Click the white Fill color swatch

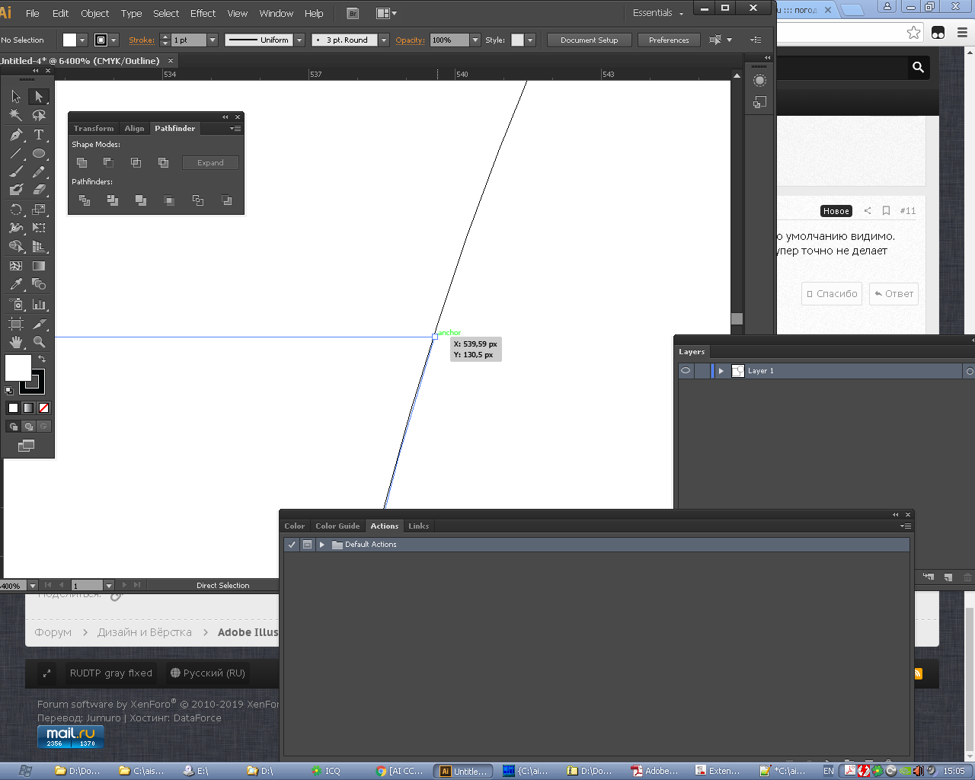pos(18,367)
